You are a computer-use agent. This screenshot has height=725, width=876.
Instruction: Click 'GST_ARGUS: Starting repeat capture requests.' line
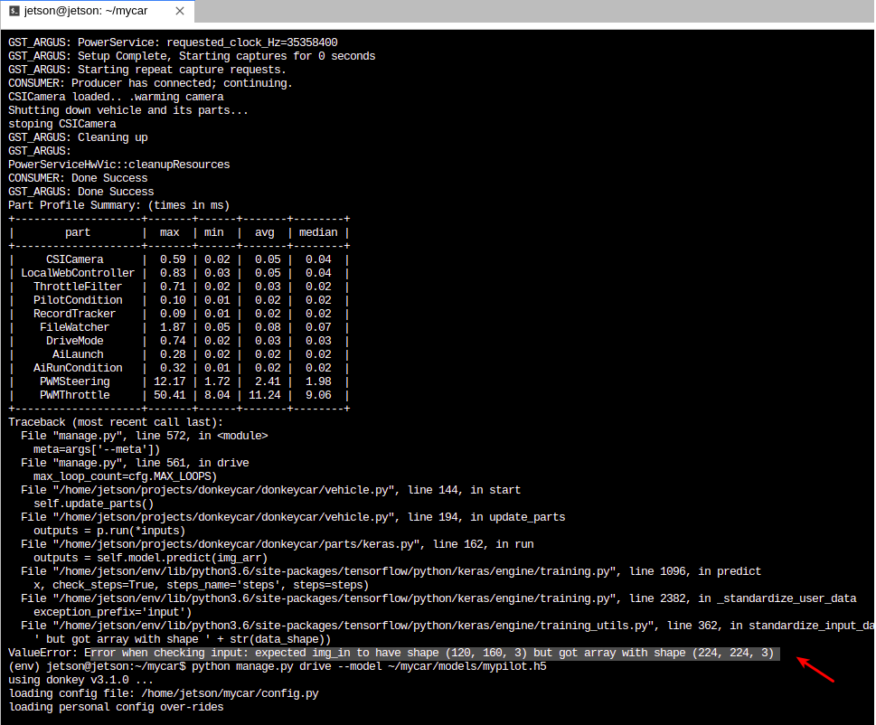pyautogui.click(x=147, y=70)
